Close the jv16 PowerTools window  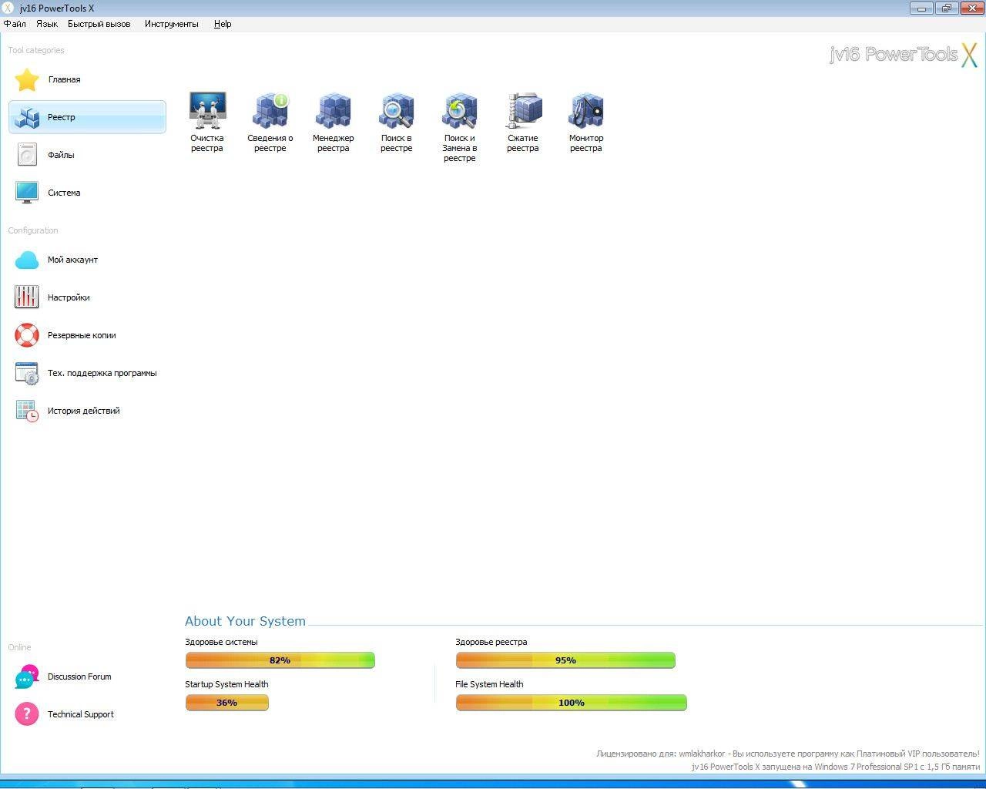(971, 8)
